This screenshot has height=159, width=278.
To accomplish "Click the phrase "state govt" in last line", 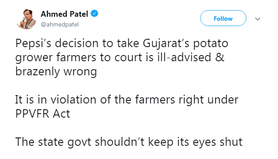I will coord(65,142).
